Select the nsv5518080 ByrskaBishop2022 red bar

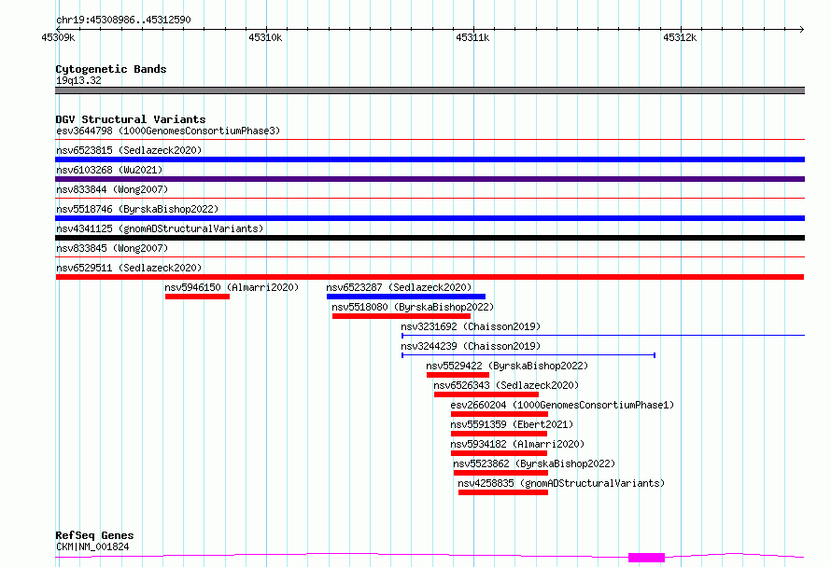pyautogui.click(x=401, y=316)
